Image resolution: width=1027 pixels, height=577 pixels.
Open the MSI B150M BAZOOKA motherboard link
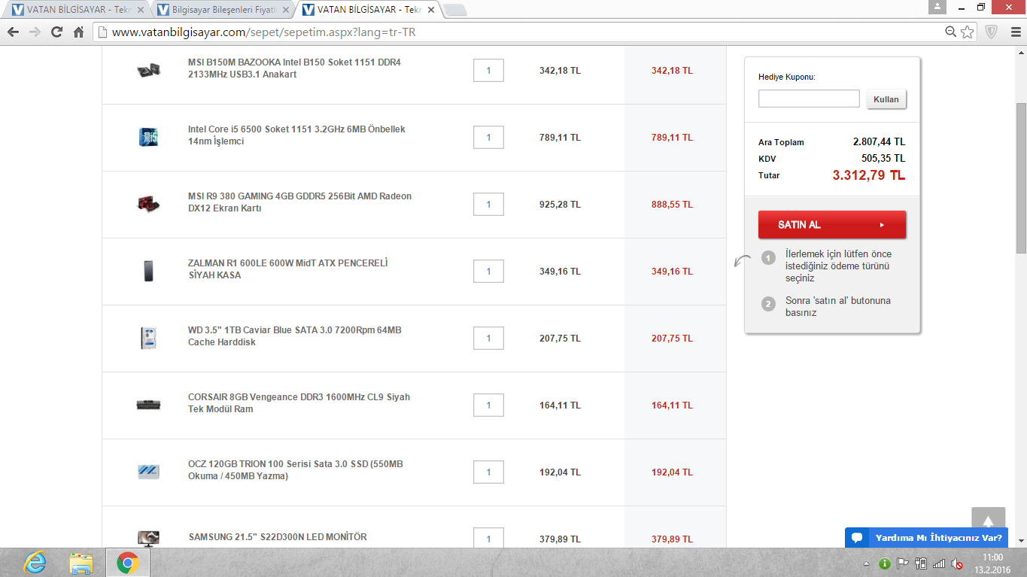pos(294,68)
